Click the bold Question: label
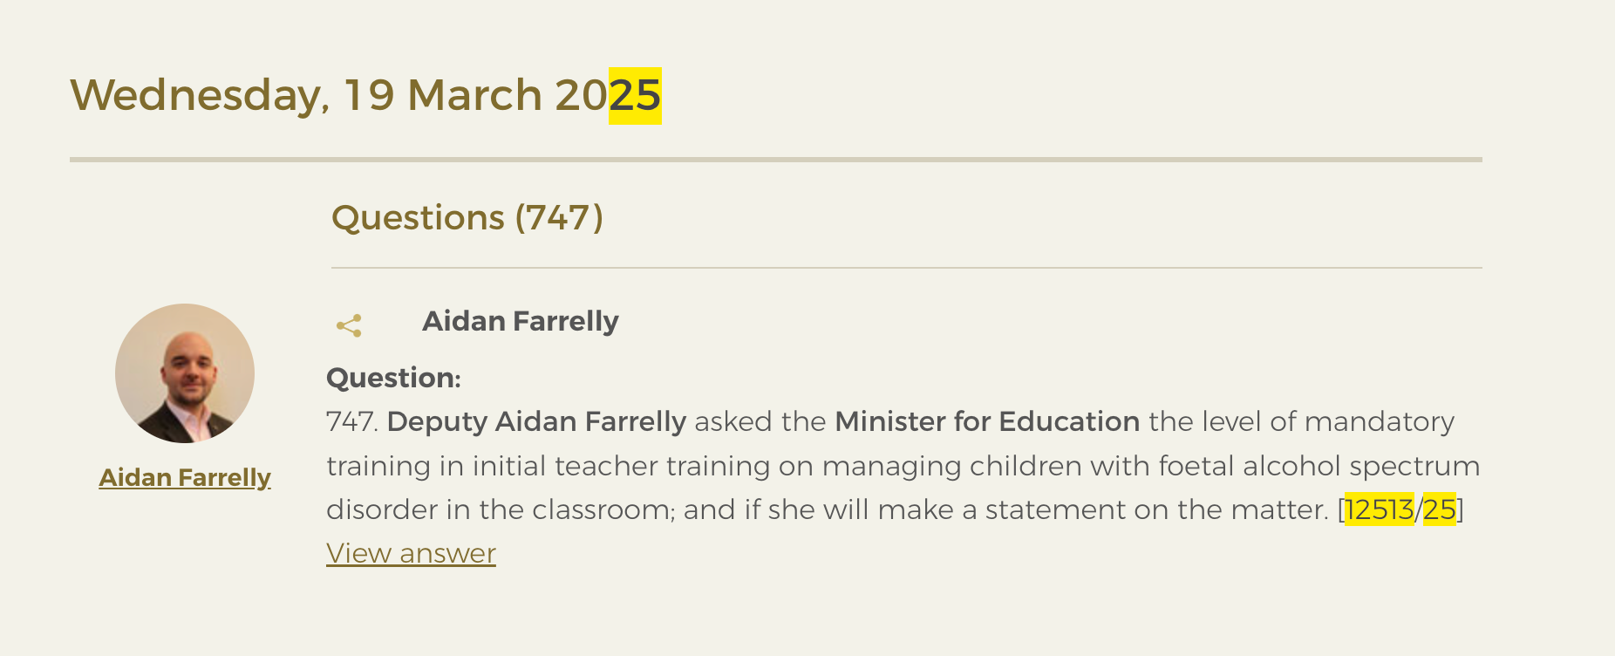Screen dimensions: 1615x656 point(393,378)
